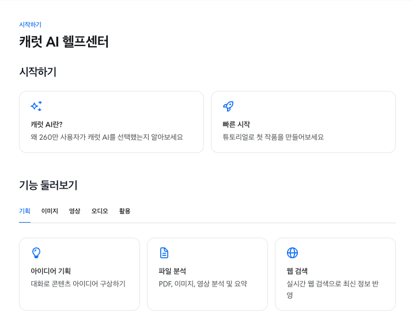Switch to the 이미지 tab
The width and height of the screenshot is (412, 321).
tap(50, 211)
